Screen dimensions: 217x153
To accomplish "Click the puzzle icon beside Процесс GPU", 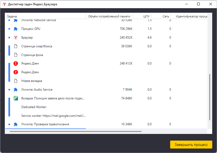I will coord(16,29).
